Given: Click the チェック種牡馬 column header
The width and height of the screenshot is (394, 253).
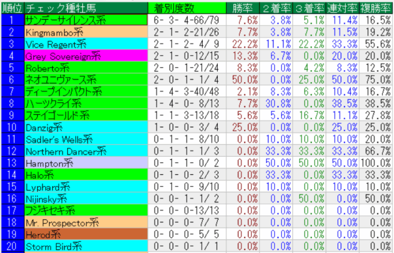Looking at the screenshot, I should (86, 8).
